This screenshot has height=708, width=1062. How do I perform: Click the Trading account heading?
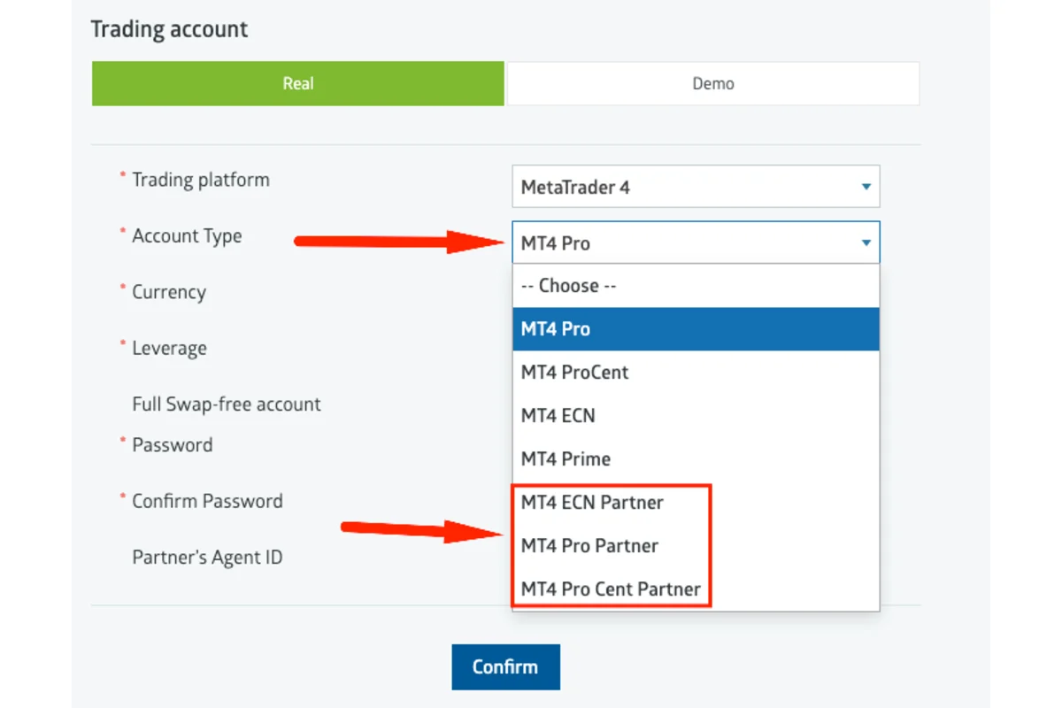coord(169,29)
